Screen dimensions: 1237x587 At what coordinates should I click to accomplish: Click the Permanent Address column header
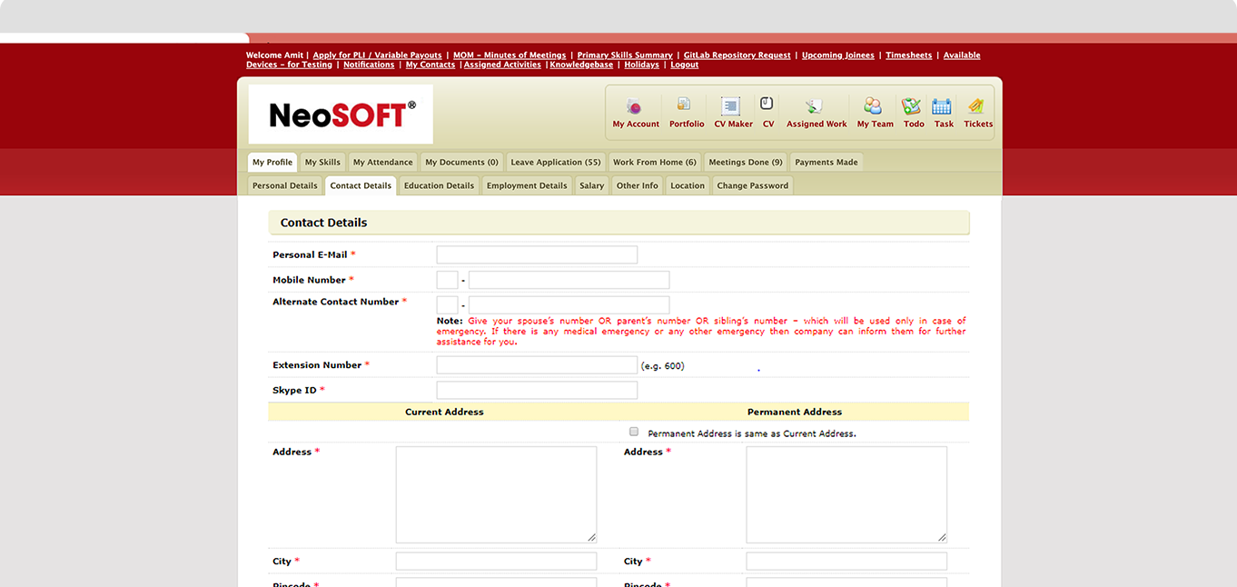pos(795,412)
